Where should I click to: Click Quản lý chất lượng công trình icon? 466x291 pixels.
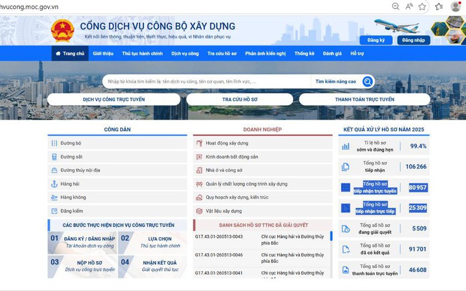pyautogui.click(x=199, y=184)
